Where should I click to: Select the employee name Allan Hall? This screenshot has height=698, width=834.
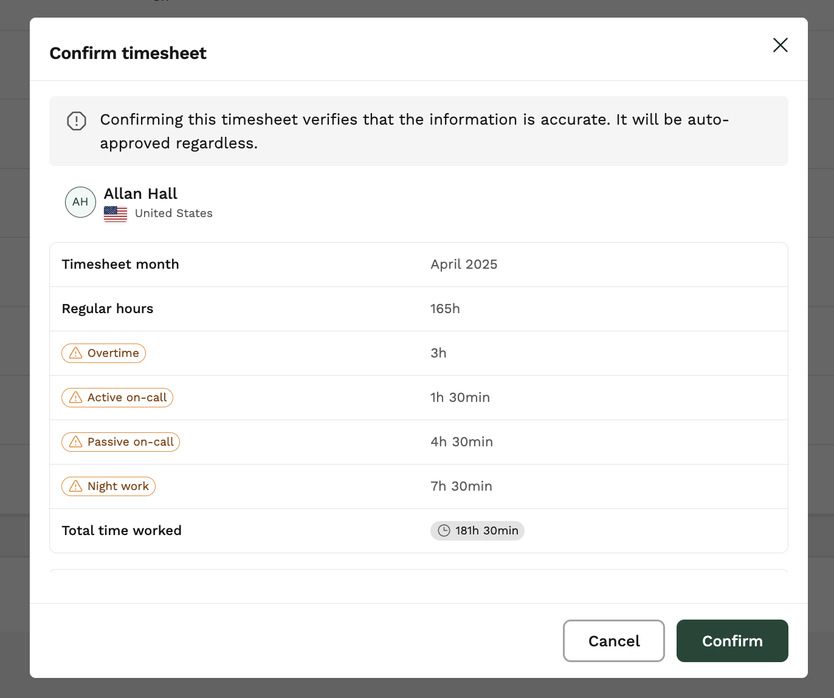tap(140, 194)
